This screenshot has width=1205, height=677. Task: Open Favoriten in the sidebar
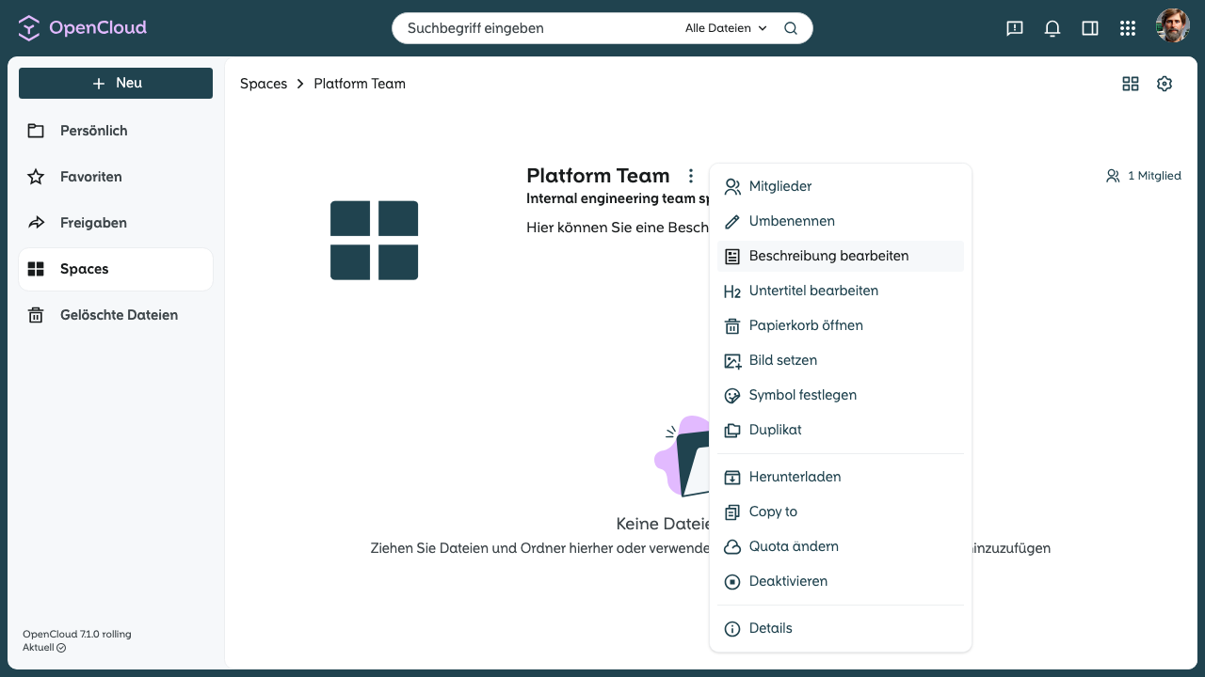(116, 177)
